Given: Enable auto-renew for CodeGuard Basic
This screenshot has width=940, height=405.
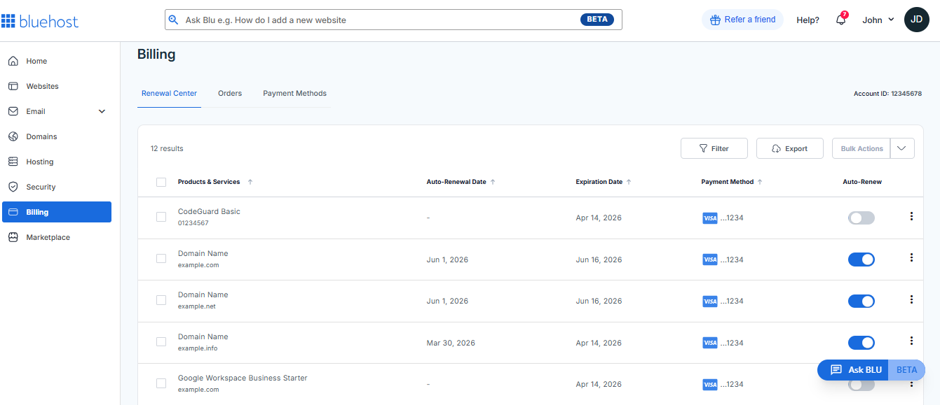Looking at the screenshot, I should point(861,218).
